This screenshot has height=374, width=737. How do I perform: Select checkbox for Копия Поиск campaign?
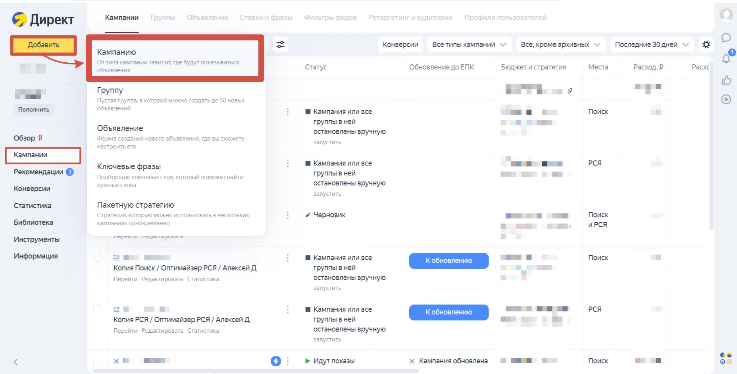97,258
